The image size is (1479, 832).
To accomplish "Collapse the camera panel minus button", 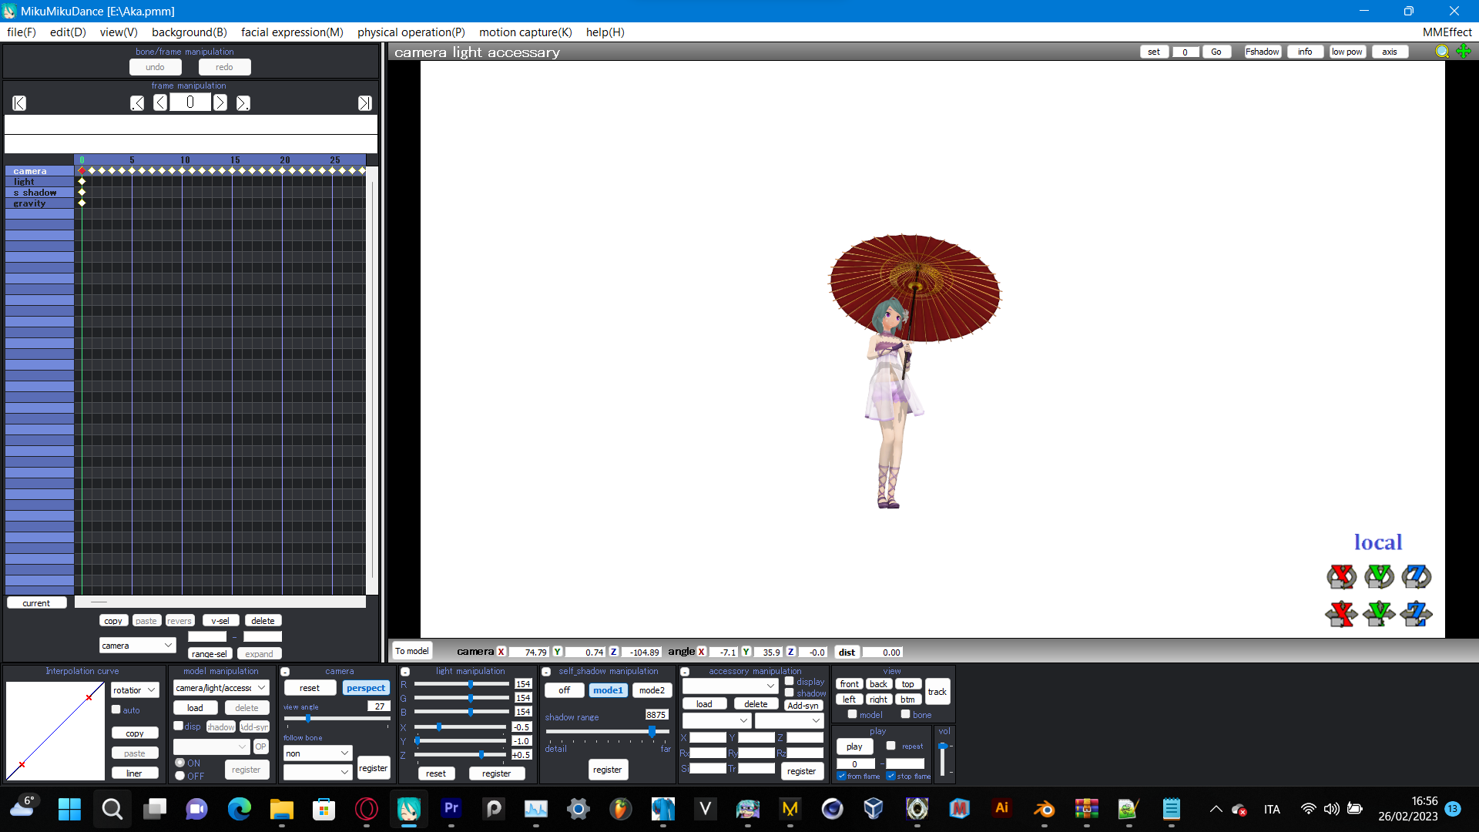I will coord(286,672).
